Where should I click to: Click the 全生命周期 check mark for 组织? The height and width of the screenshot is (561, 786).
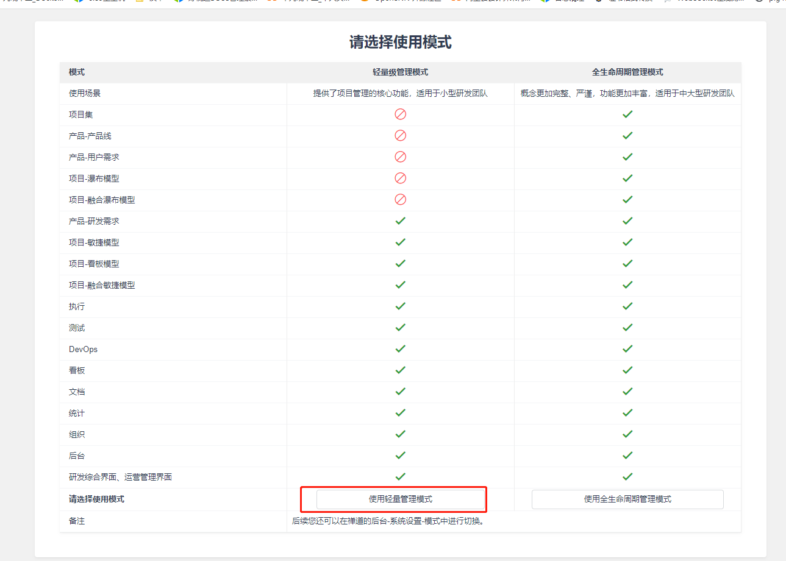[x=627, y=434]
